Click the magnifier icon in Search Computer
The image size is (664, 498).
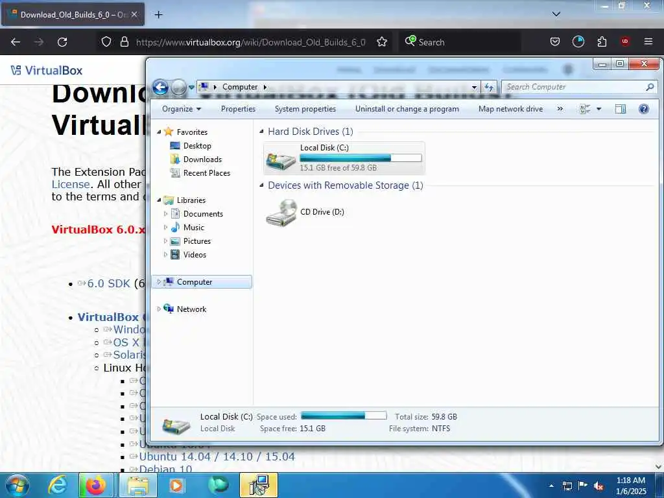[650, 87]
